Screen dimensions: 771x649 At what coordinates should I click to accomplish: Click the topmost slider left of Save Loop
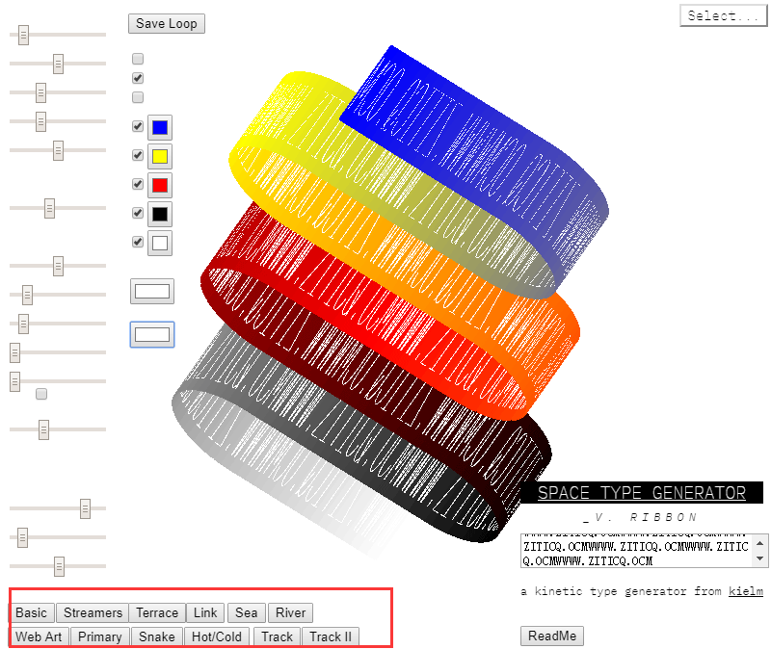point(58,35)
